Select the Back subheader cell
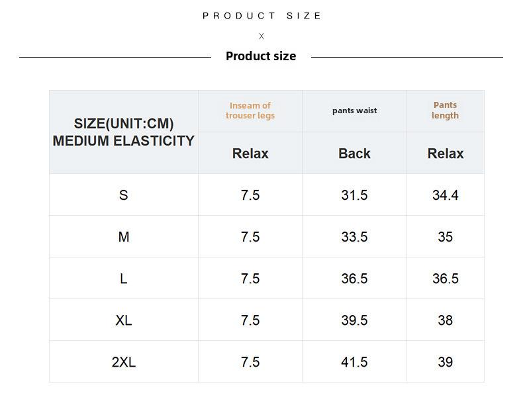The image size is (523, 409). 355,153
